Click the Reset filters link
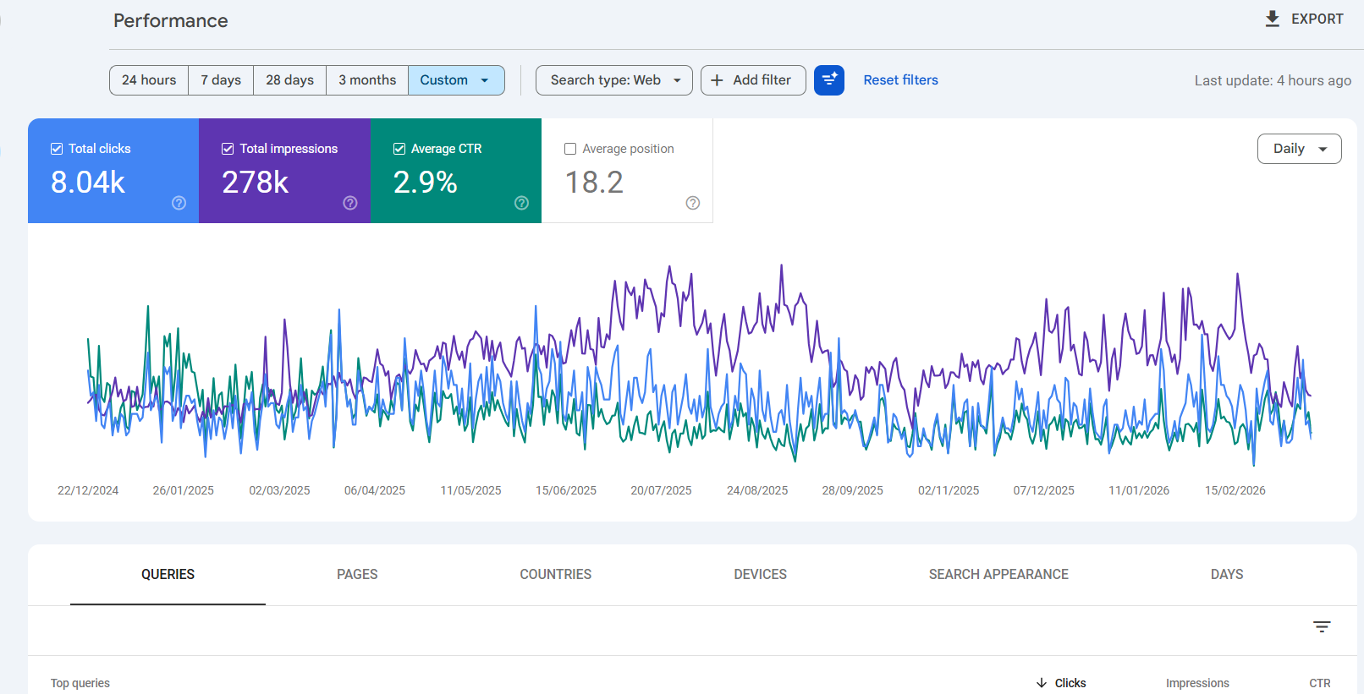 (x=900, y=80)
